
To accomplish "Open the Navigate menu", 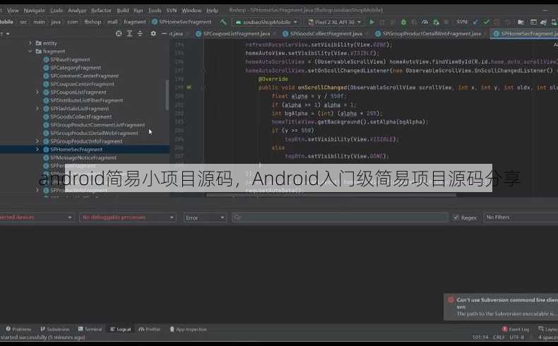I will (x=35, y=11).
